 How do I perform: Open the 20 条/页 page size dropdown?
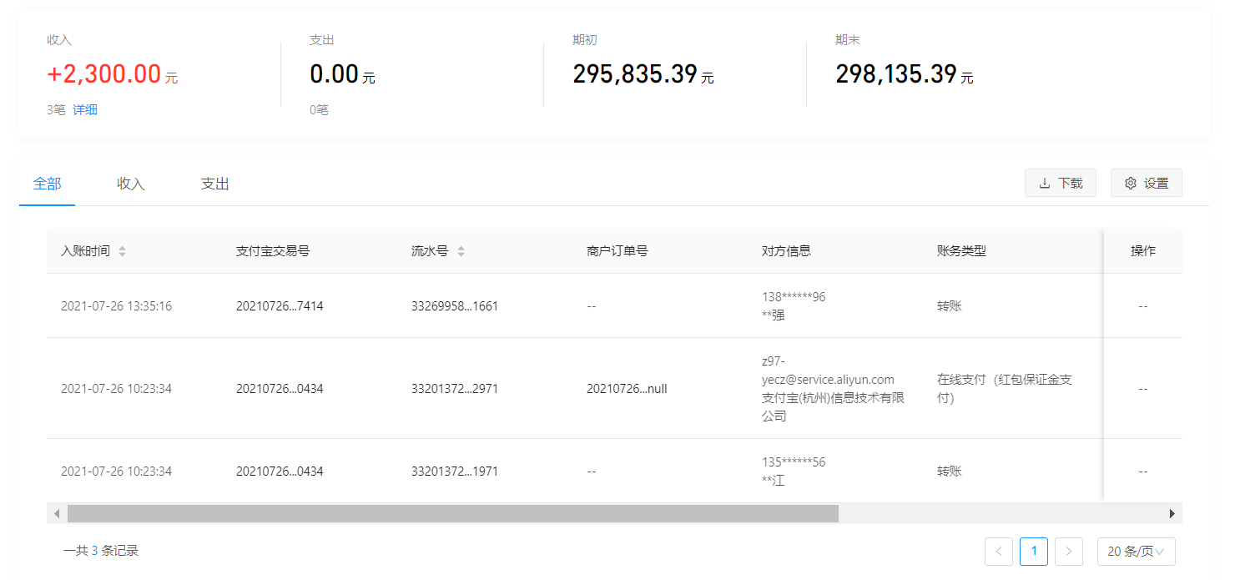1136,552
